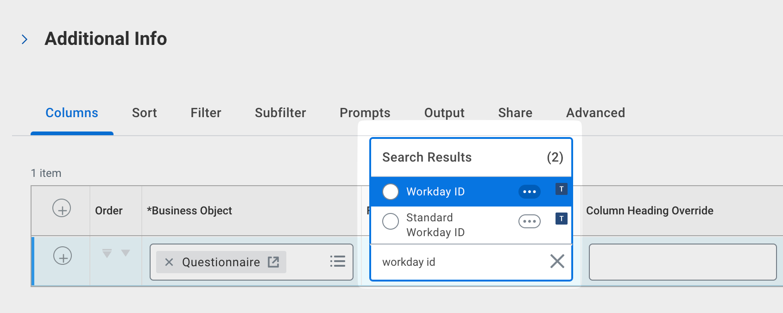This screenshot has width=783, height=313.
Task: Open the Filter tab
Action: (x=206, y=113)
